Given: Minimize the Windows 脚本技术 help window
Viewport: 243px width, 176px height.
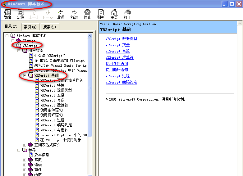Looking at the screenshot, I should point(225,4).
